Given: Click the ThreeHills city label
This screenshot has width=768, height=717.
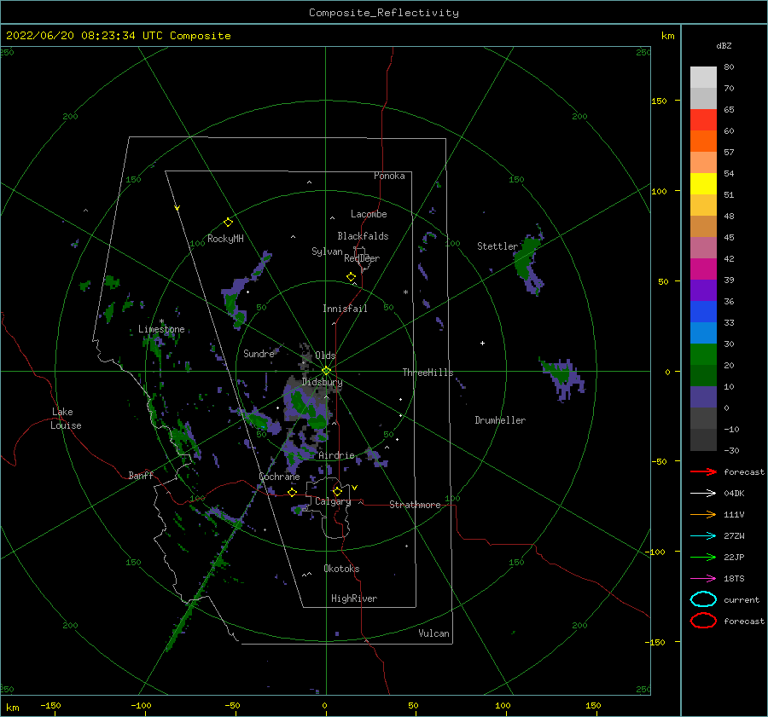Looking at the screenshot, I should pyautogui.click(x=428, y=373).
